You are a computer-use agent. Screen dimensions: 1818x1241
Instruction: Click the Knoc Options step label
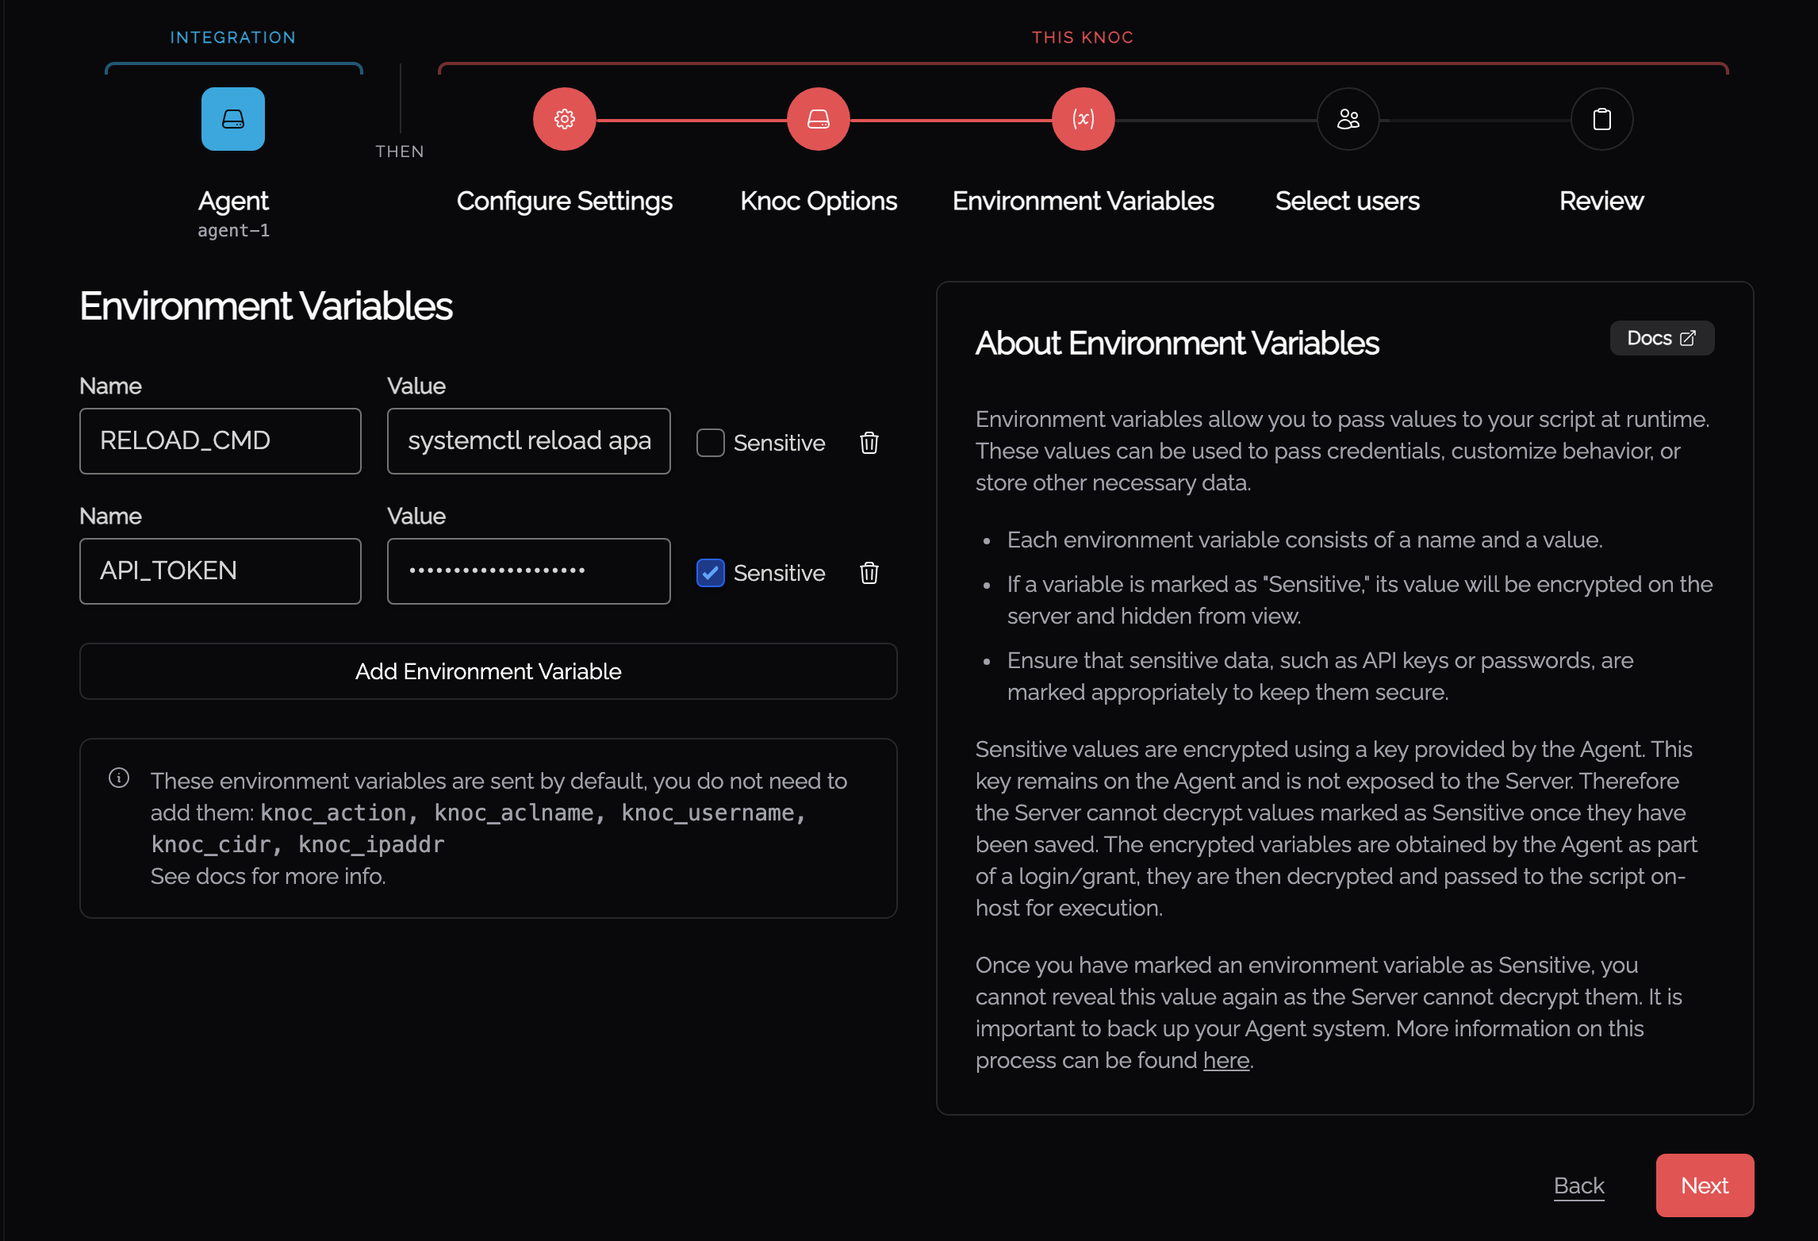tap(818, 201)
